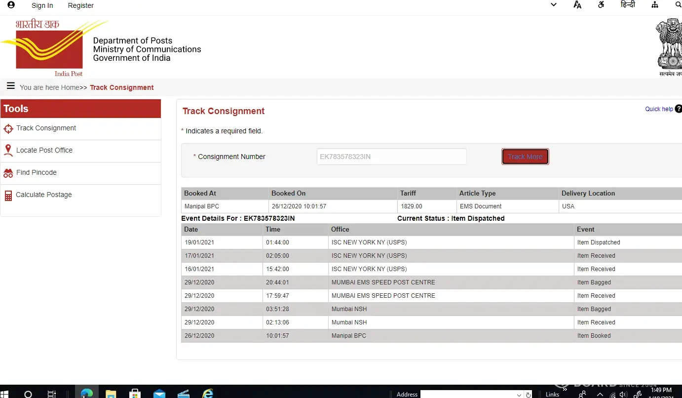Open Locate Post Office tool
Image resolution: width=682 pixels, height=398 pixels.
pos(44,151)
